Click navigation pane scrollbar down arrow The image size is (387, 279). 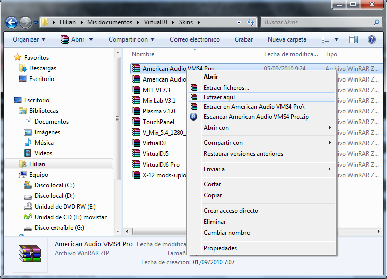pyautogui.click(x=118, y=232)
